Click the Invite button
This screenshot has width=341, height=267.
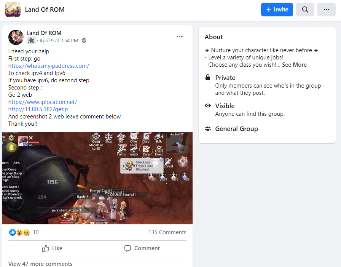[x=277, y=10]
